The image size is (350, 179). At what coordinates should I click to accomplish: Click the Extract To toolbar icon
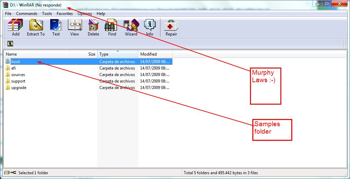click(x=36, y=27)
